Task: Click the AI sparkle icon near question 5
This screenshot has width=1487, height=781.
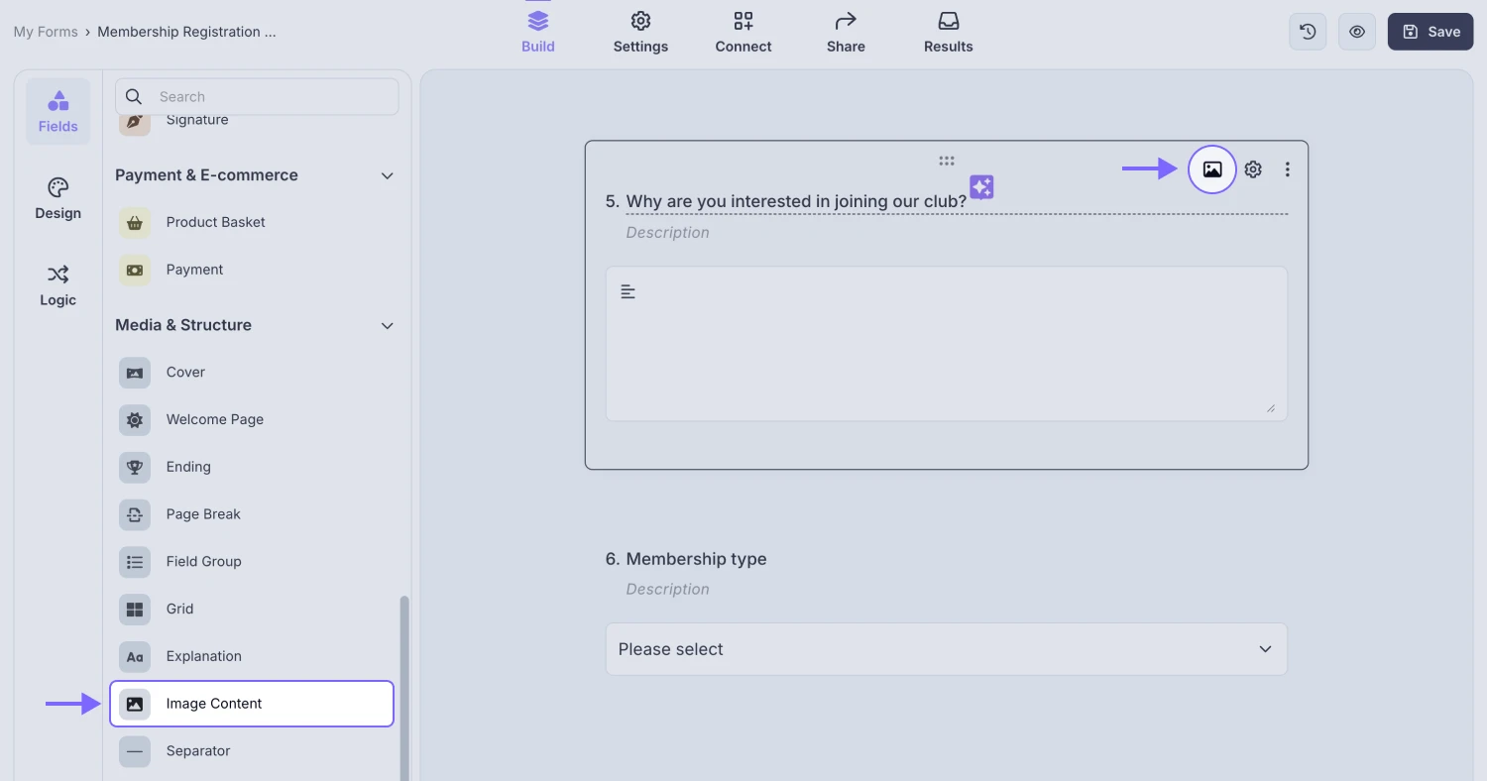Action: 980,186
